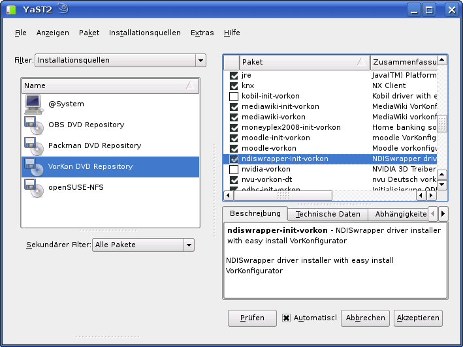Open the Paket menu

pyautogui.click(x=89, y=33)
